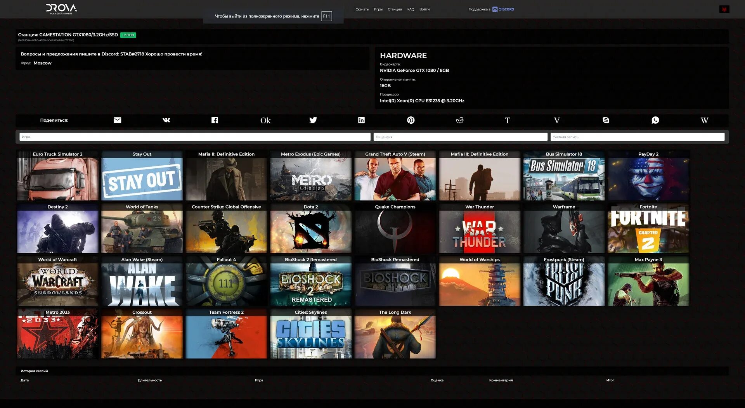The height and width of the screenshot is (408, 745).
Task: Focus the Учетная запись filter field
Action: (x=637, y=137)
